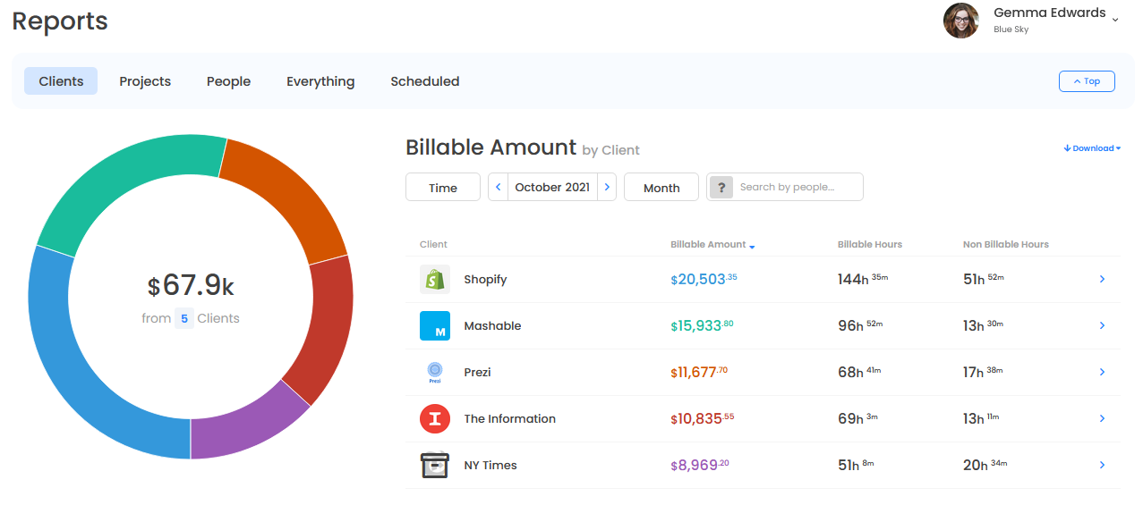The image size is (1143, 505).
Task: Switch to the Scheduled tab
Action: [424, 81]
